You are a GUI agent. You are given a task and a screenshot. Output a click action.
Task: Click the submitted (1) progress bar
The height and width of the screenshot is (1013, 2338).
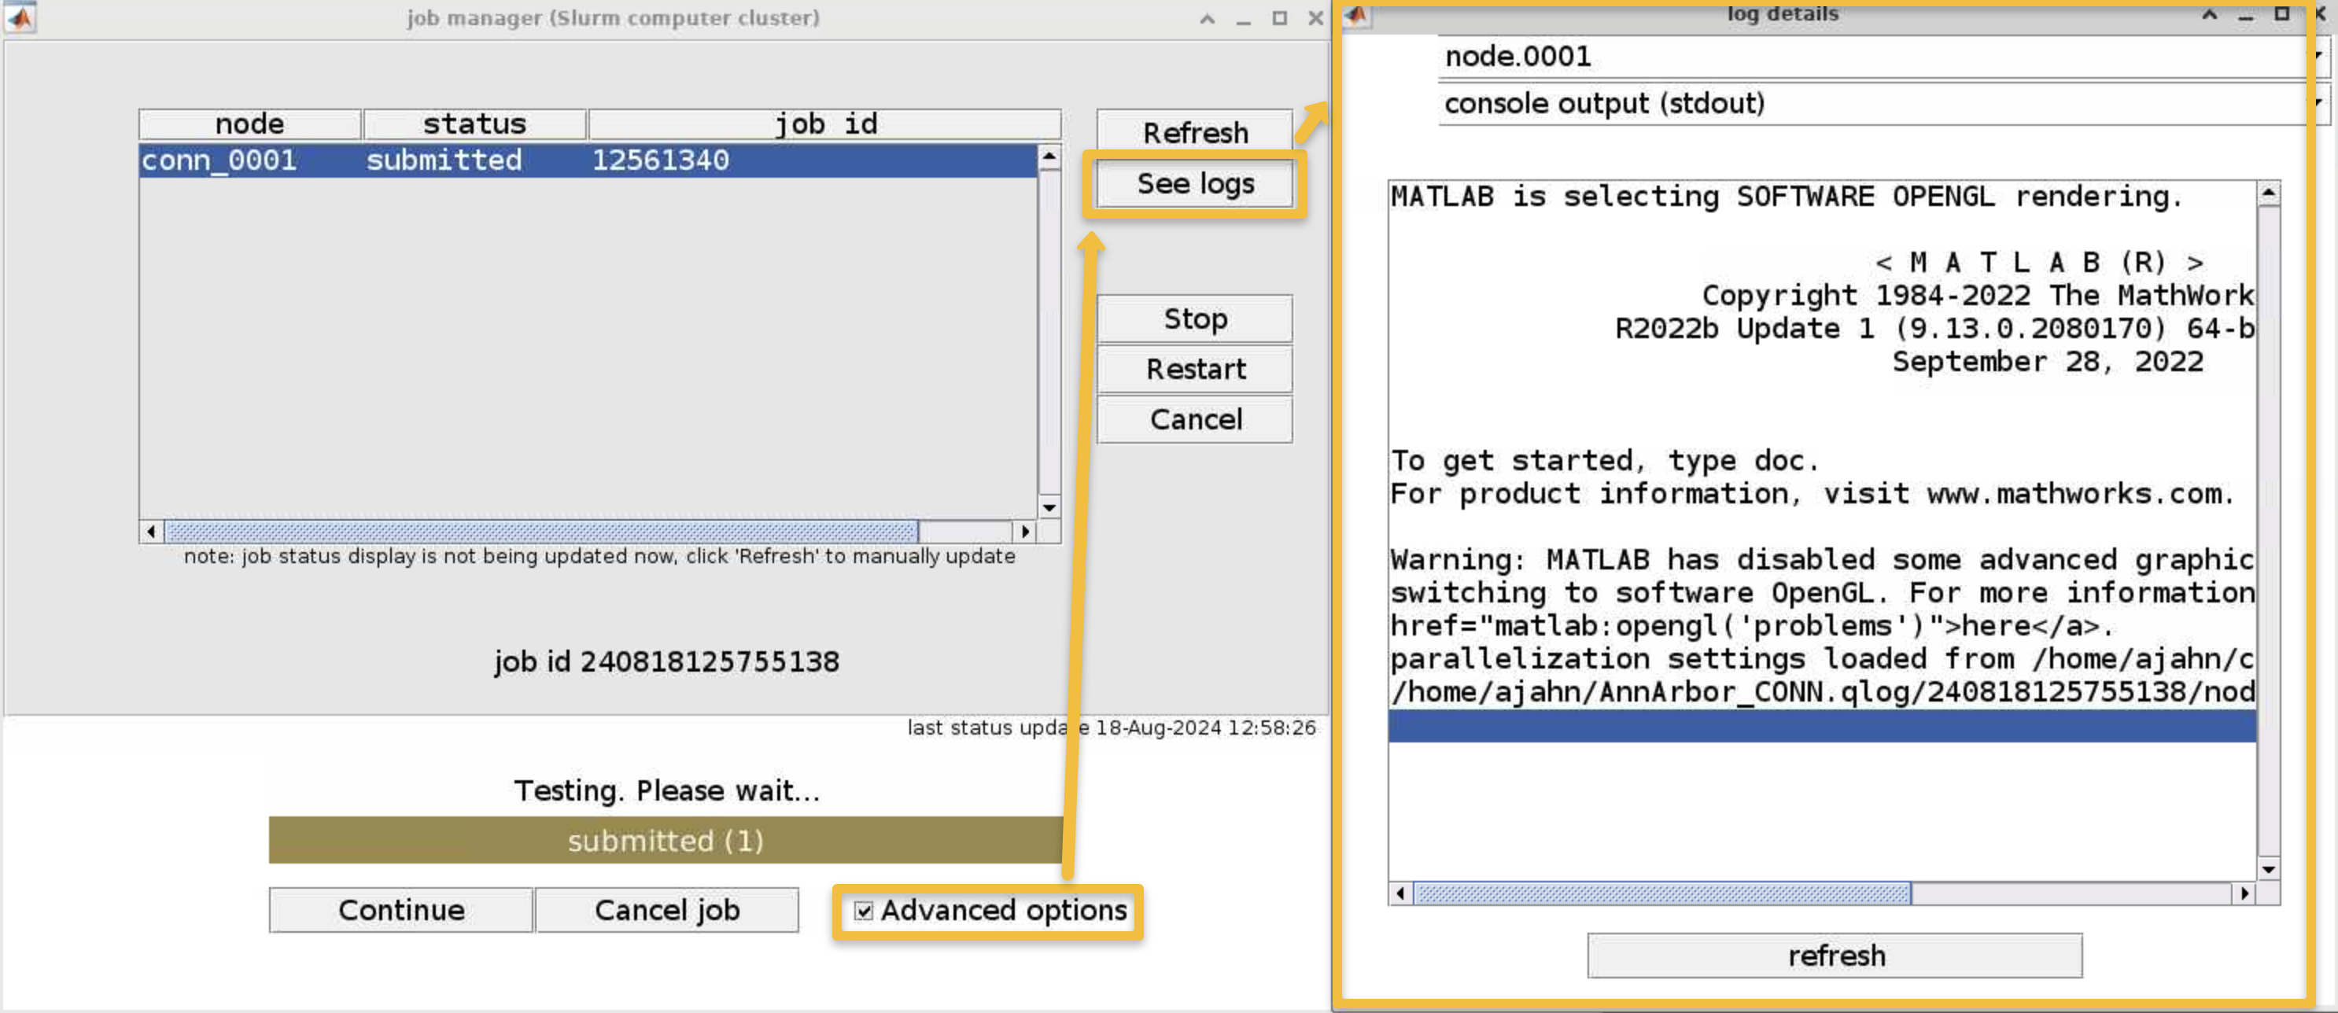(666, 841)
